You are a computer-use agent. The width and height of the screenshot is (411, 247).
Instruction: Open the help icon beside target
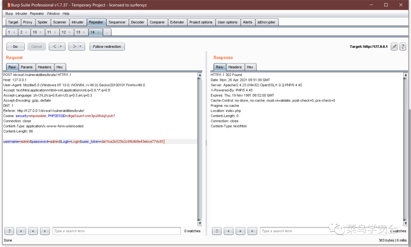403,47
